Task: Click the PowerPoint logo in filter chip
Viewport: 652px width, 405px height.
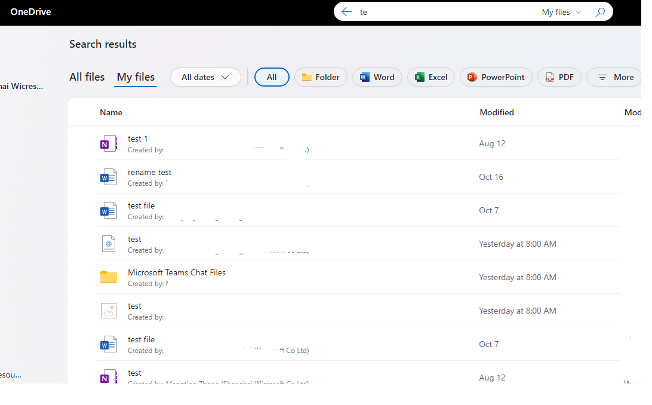Action: point(472,77)
